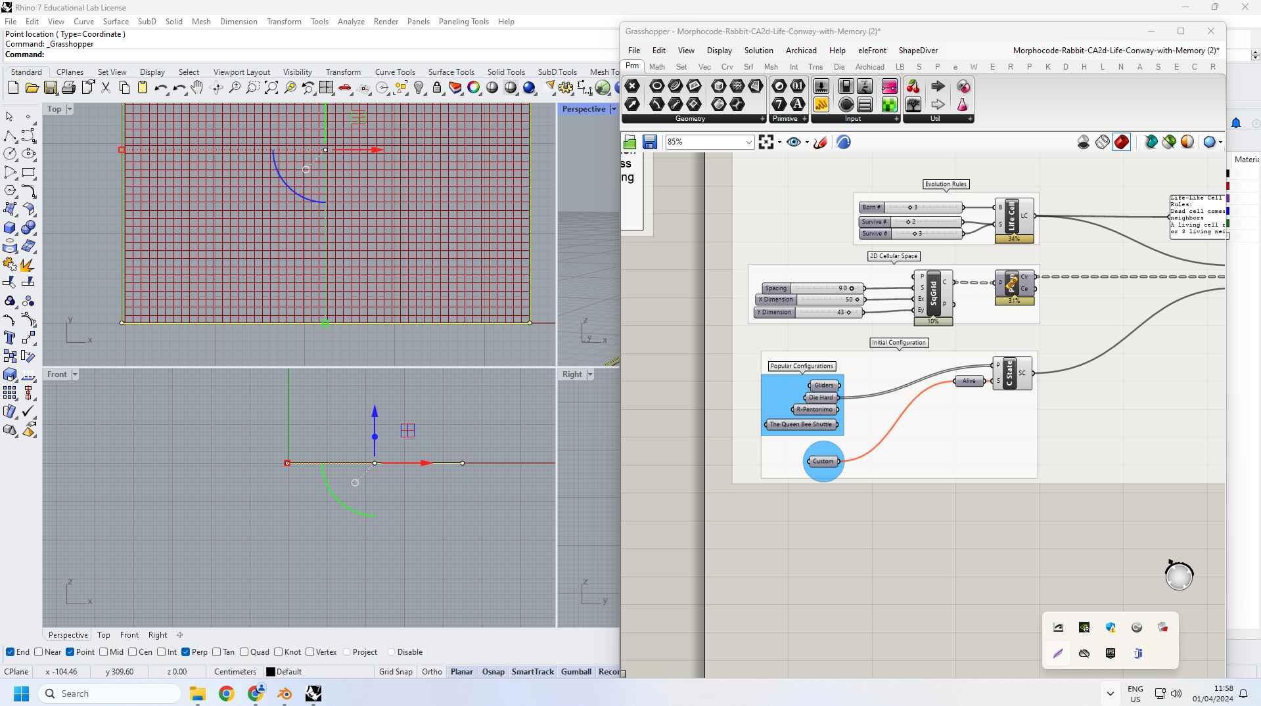Click the lightbulb Hide objects icon

coord(419,87)
